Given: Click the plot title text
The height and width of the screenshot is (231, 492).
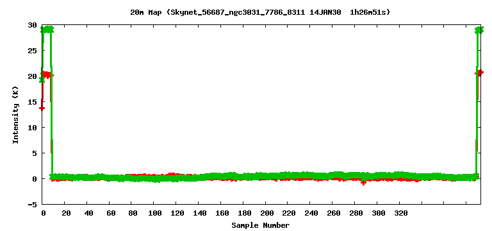Looking at the screenshot, I should [x=260, y=12].
